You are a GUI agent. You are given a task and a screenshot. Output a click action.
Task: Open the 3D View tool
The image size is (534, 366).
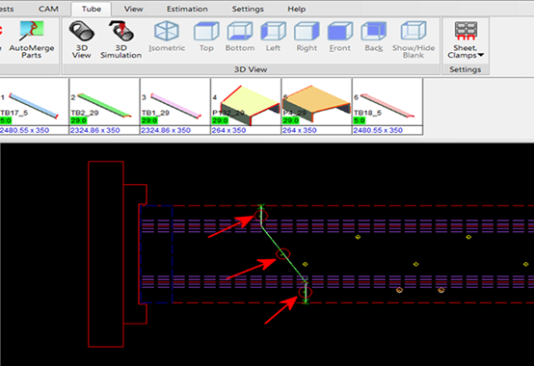pos(81,39)
